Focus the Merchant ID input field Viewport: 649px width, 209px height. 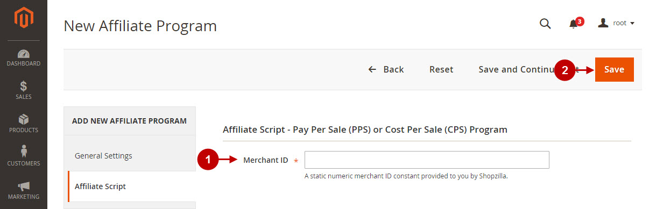(x=427, y=160)
